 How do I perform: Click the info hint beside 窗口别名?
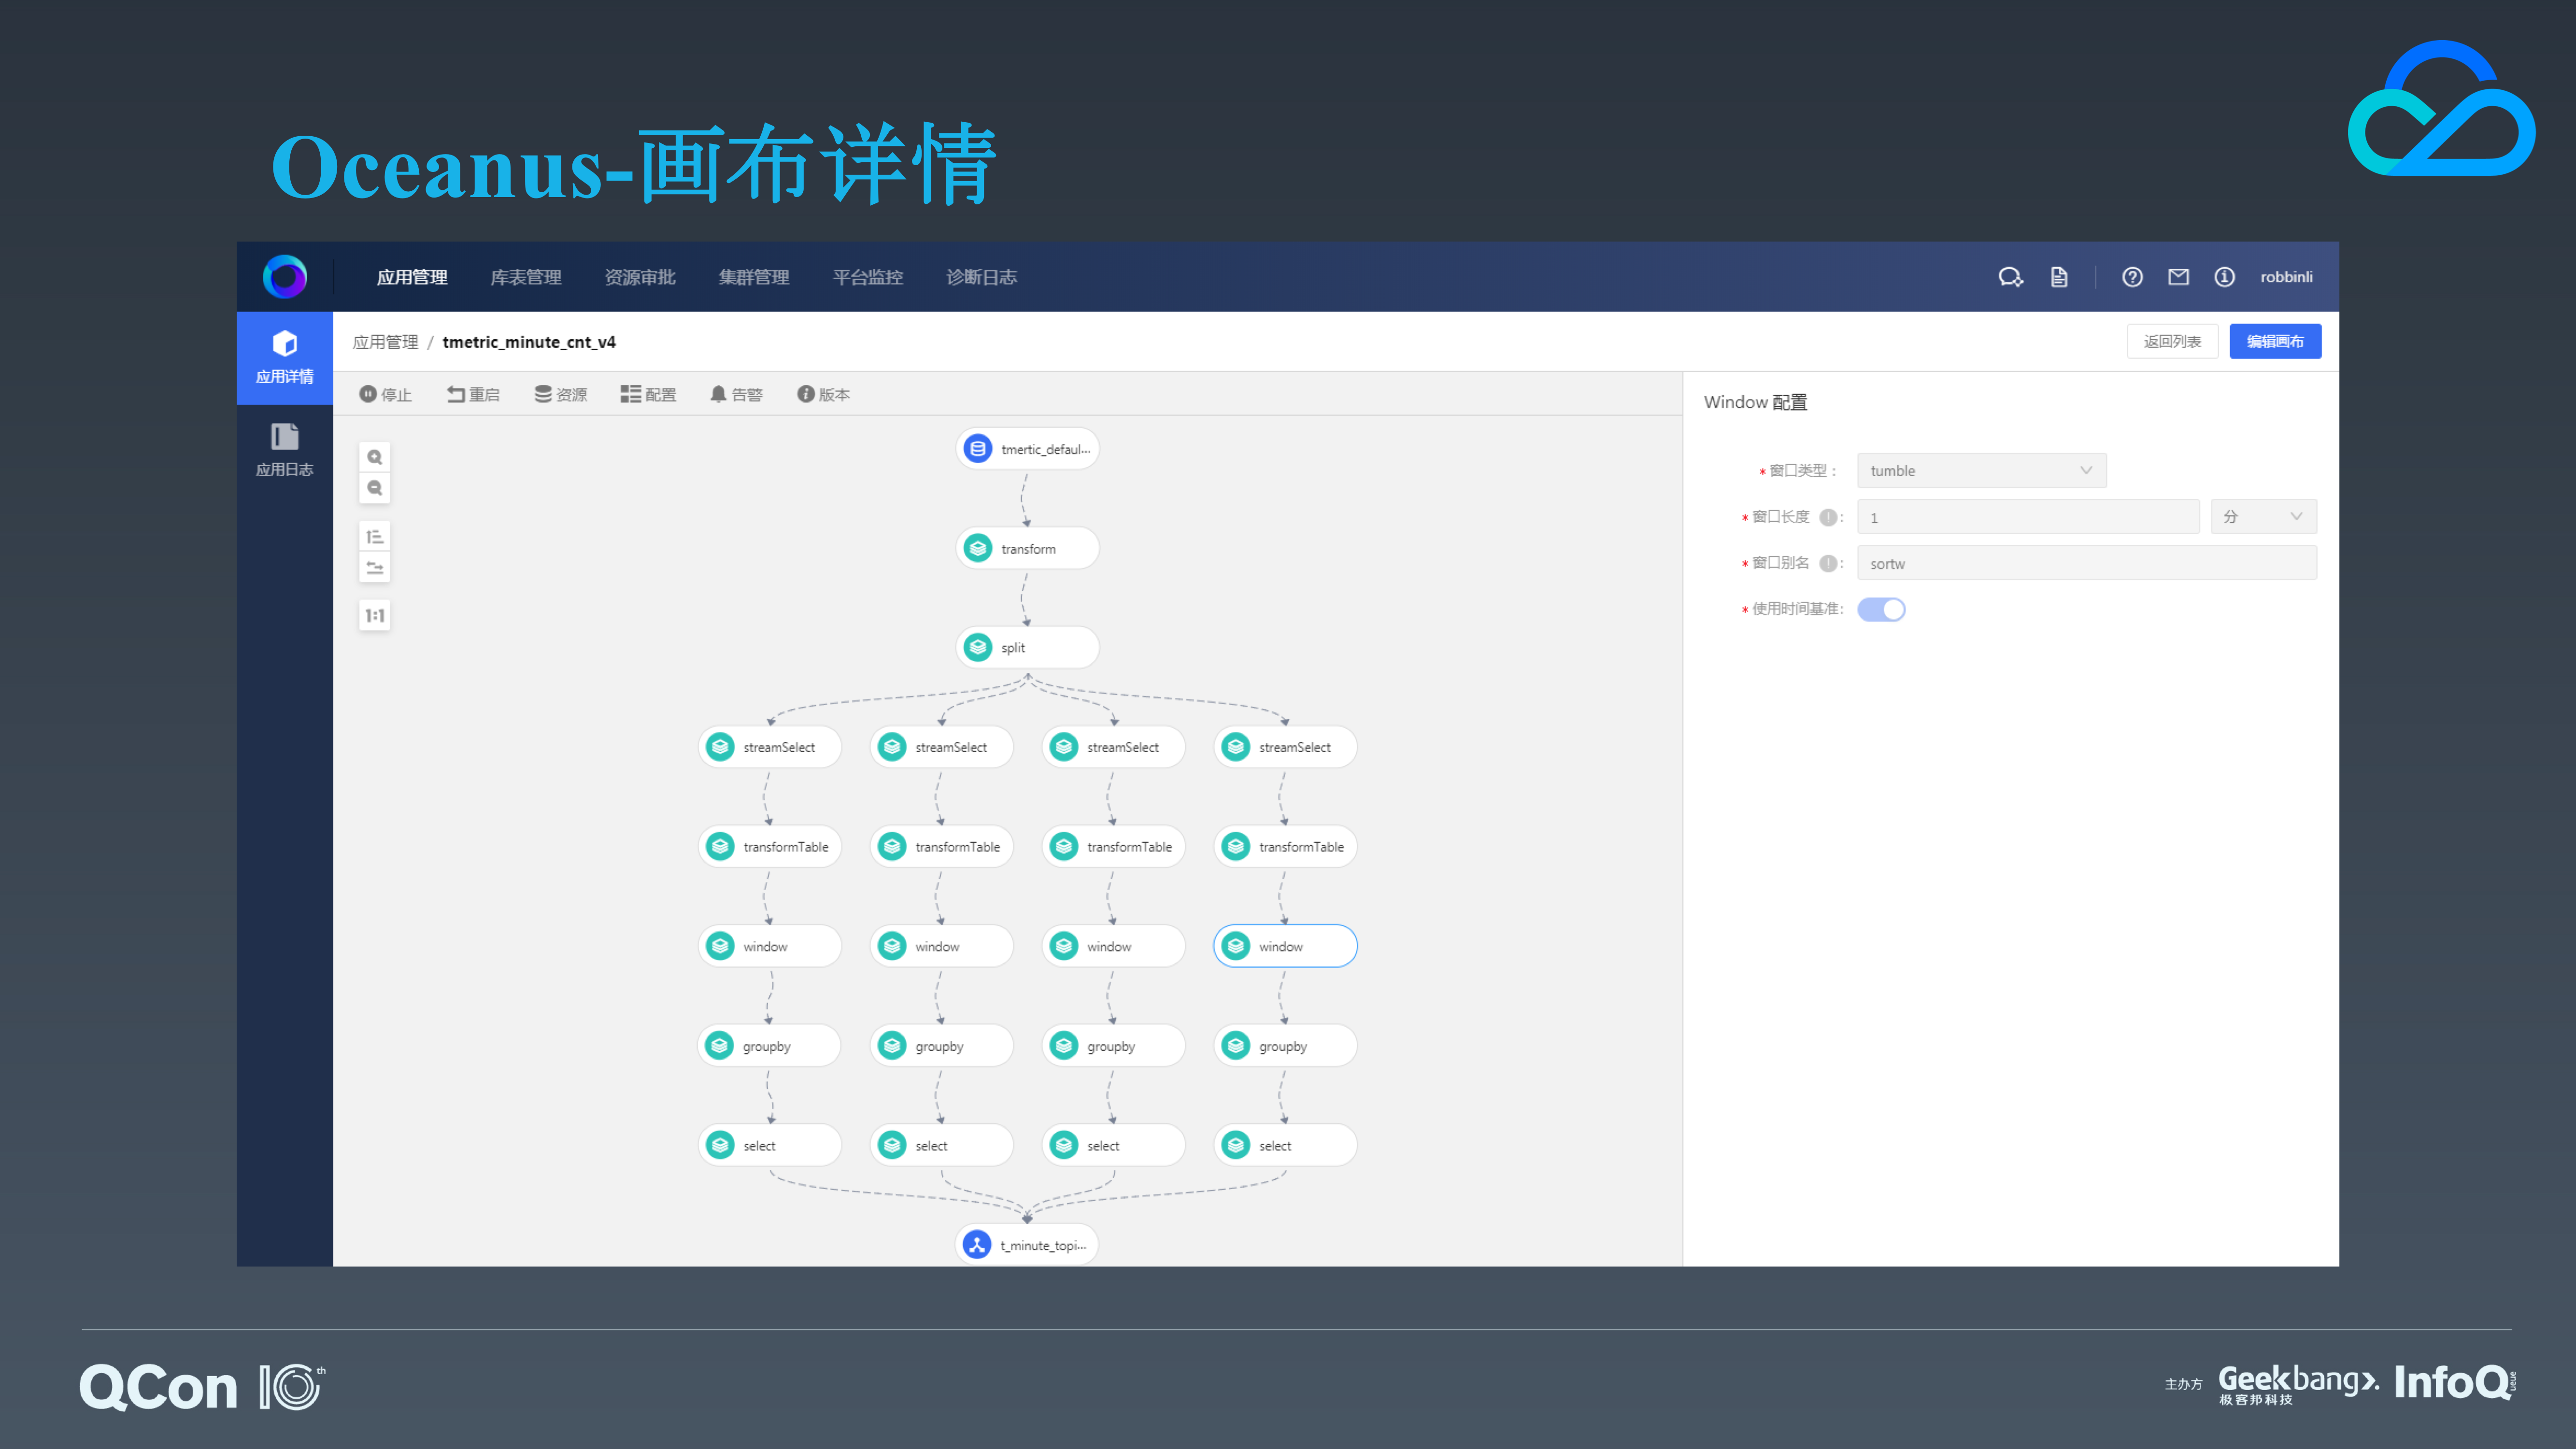pos(1828,563)
